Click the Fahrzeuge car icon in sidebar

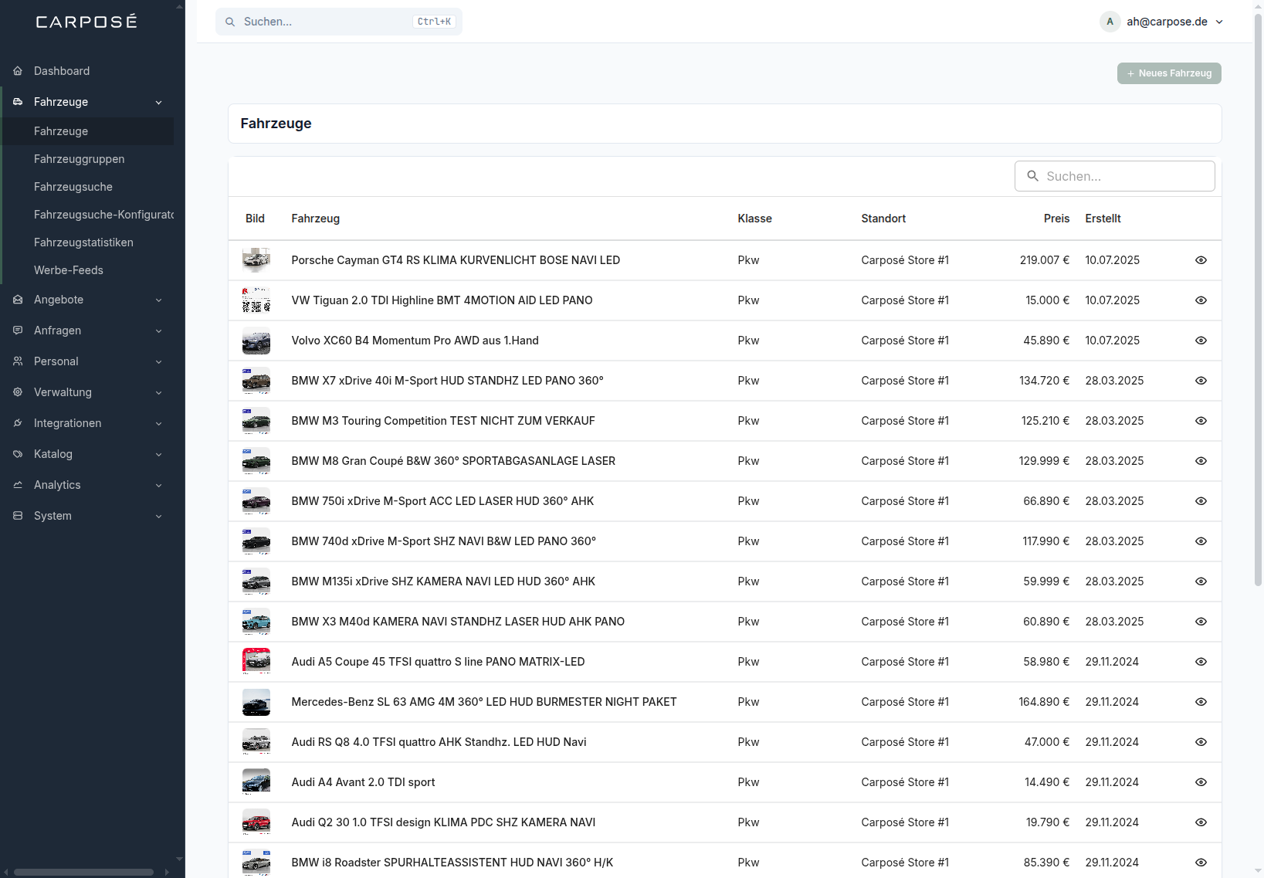click(x=18, y=102)
